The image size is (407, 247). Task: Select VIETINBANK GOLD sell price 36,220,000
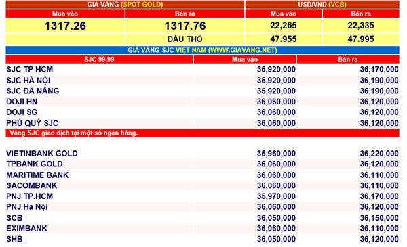[379, 154]
